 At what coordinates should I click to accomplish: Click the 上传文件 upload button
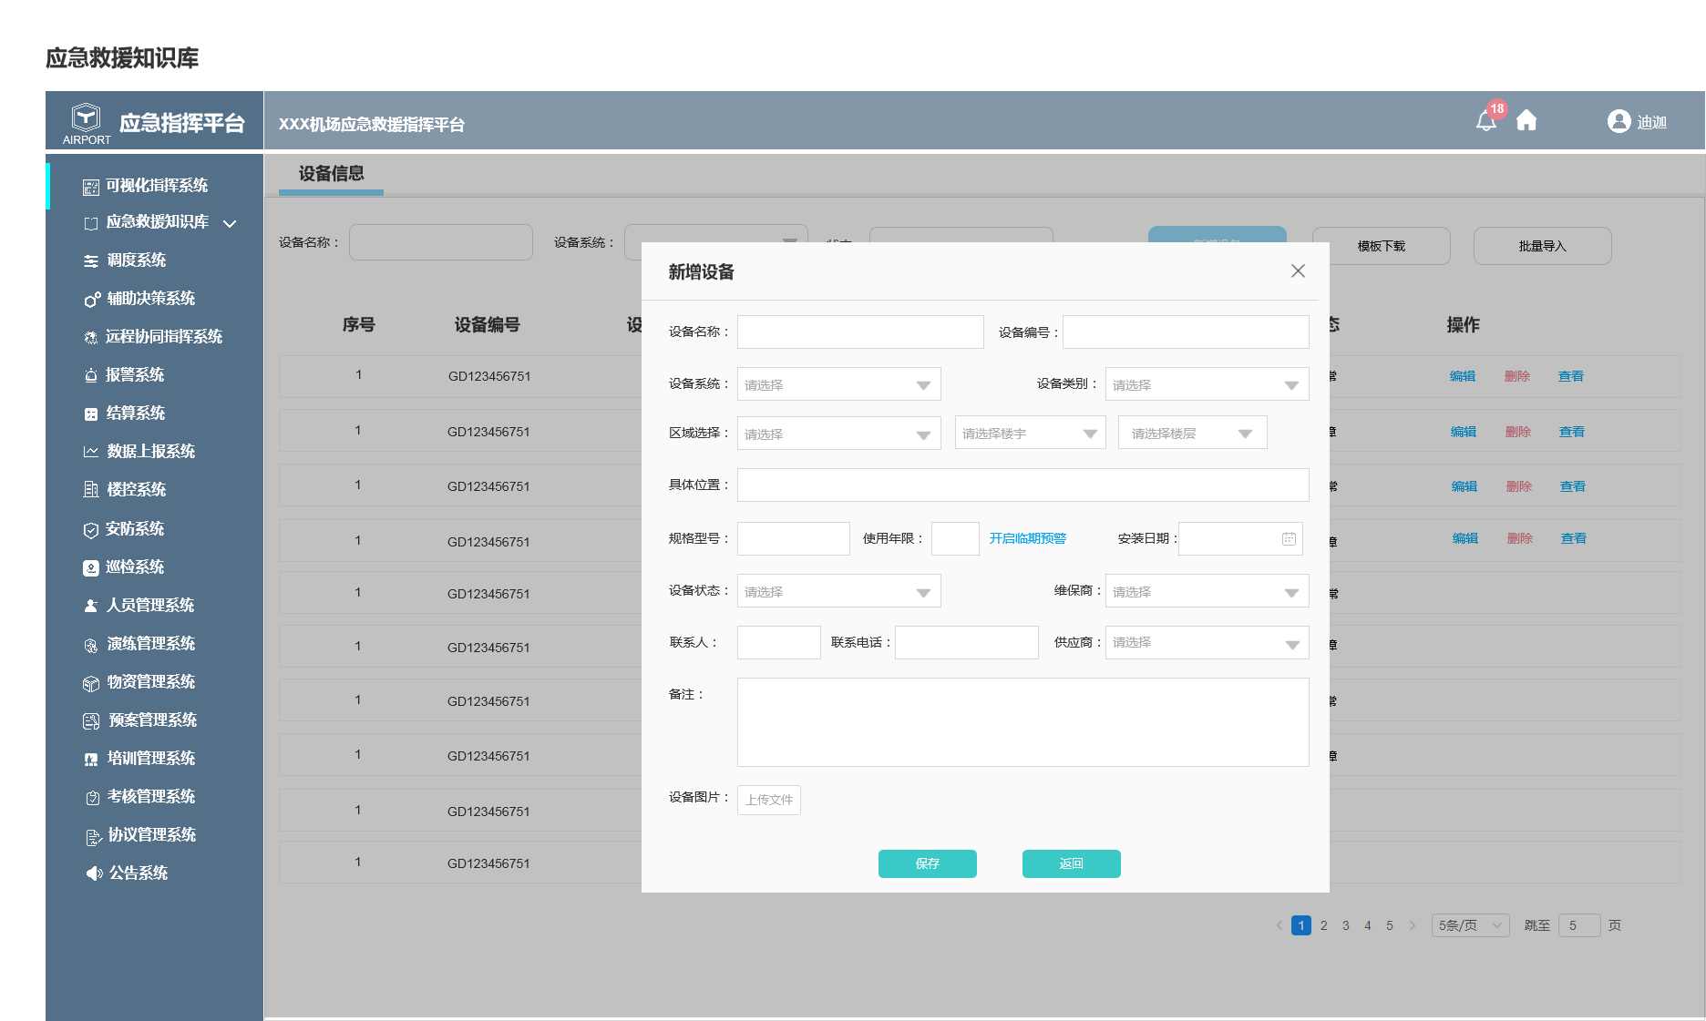(769, 800)
